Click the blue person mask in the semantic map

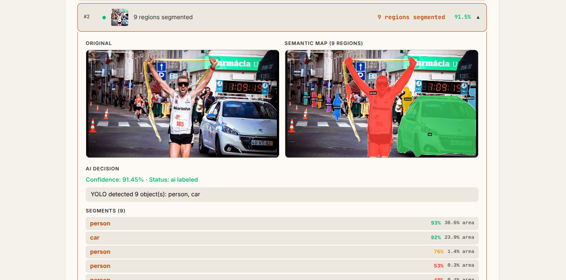pos(337,107)
